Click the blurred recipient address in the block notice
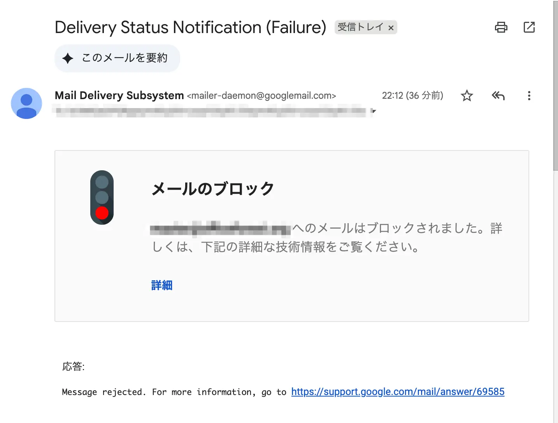558x423 pixels. point(220,229)
